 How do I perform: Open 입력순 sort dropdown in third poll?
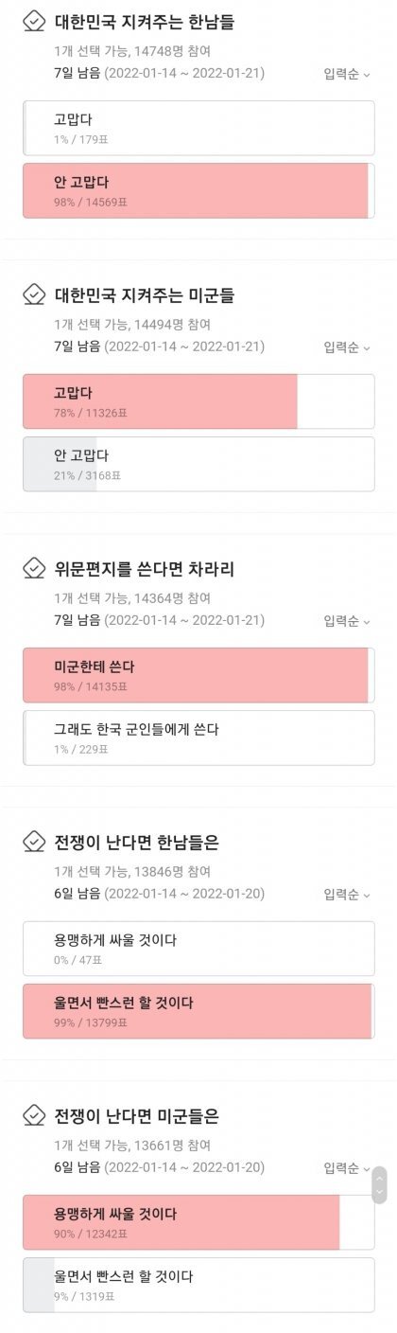point(347,621)
